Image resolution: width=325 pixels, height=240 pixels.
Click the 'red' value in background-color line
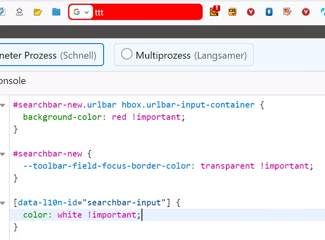click(119, 117)
